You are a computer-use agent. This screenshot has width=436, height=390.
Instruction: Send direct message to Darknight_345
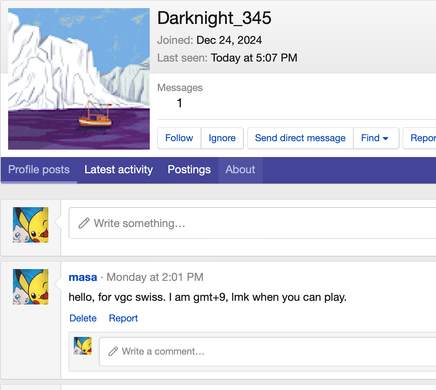tap(300, 138)
